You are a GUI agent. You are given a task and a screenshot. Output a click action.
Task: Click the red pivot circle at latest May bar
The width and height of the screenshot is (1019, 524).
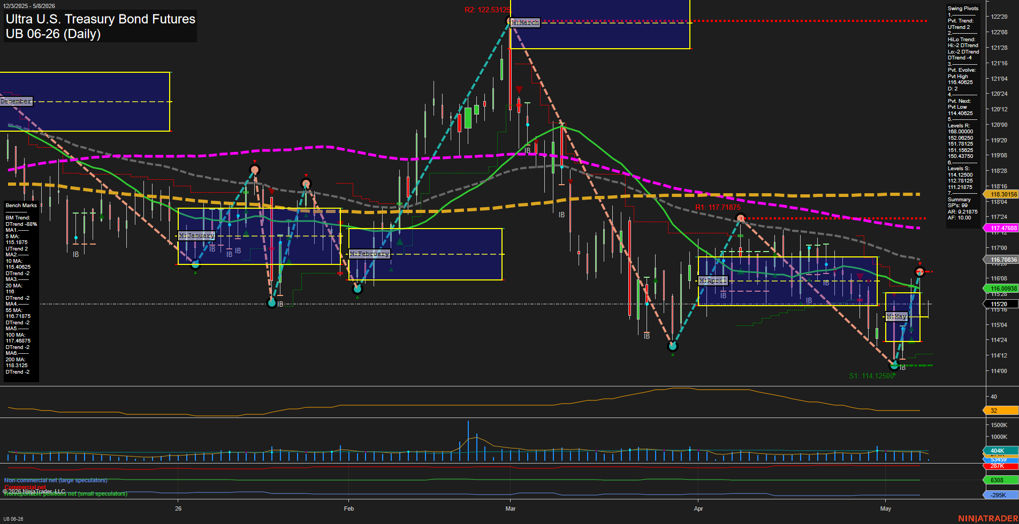920,272
